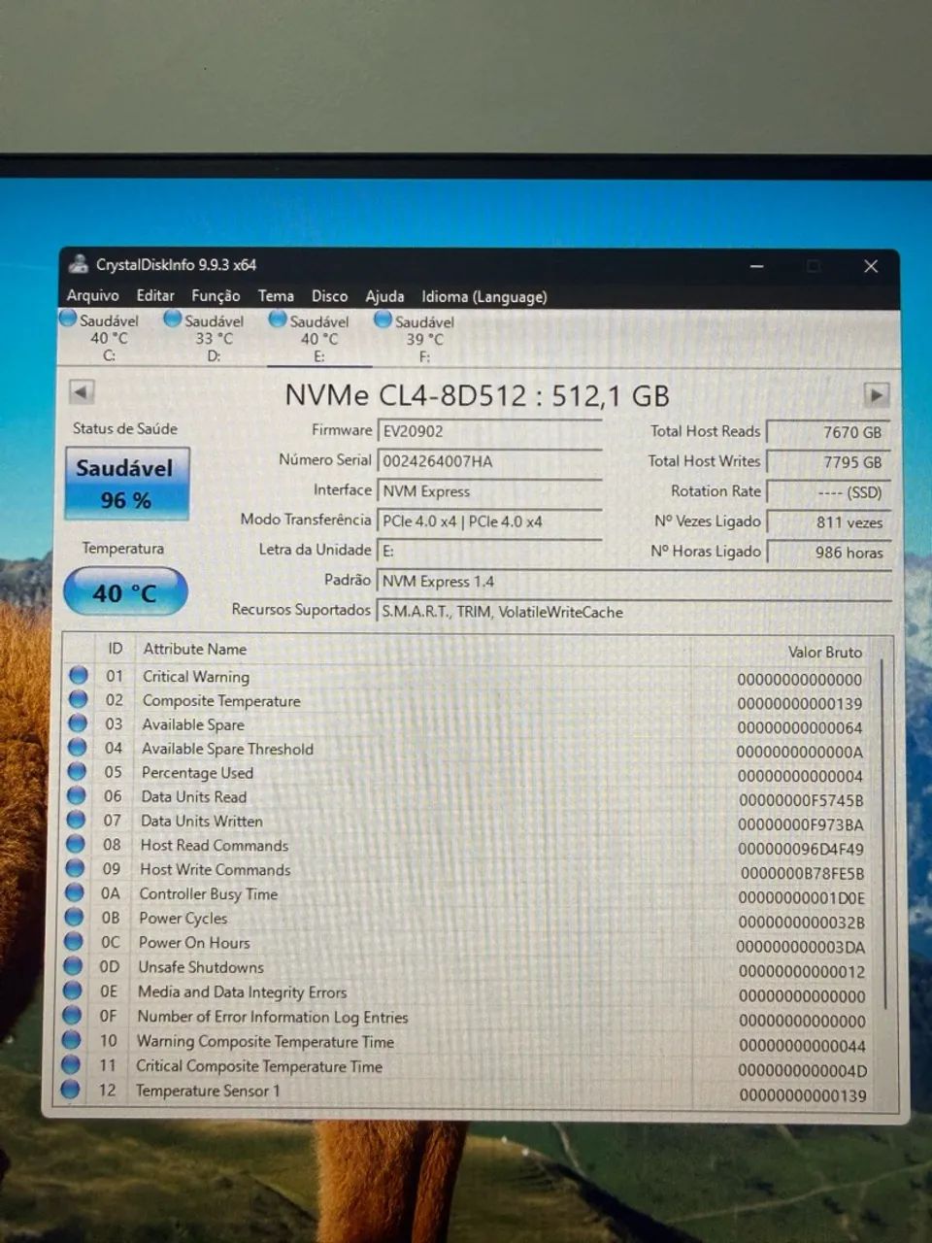Select the Unsafe Shutdowns attribute name
Viewport: 932px width, 1243px height.
201,967
